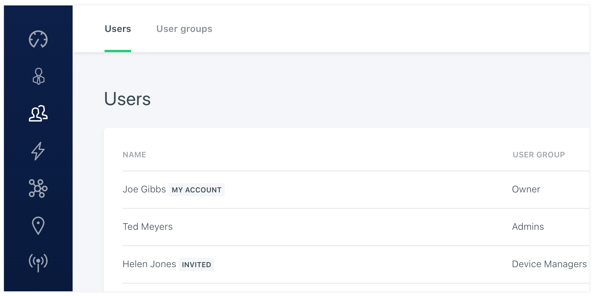This screenshot has height=296, width=593.
Task: Switch to the User groups tab
Action: (184, 29)
